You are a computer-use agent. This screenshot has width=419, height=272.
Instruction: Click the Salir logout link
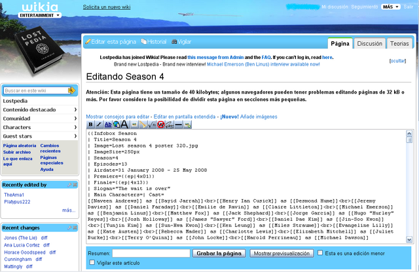[x=409, y=7]
